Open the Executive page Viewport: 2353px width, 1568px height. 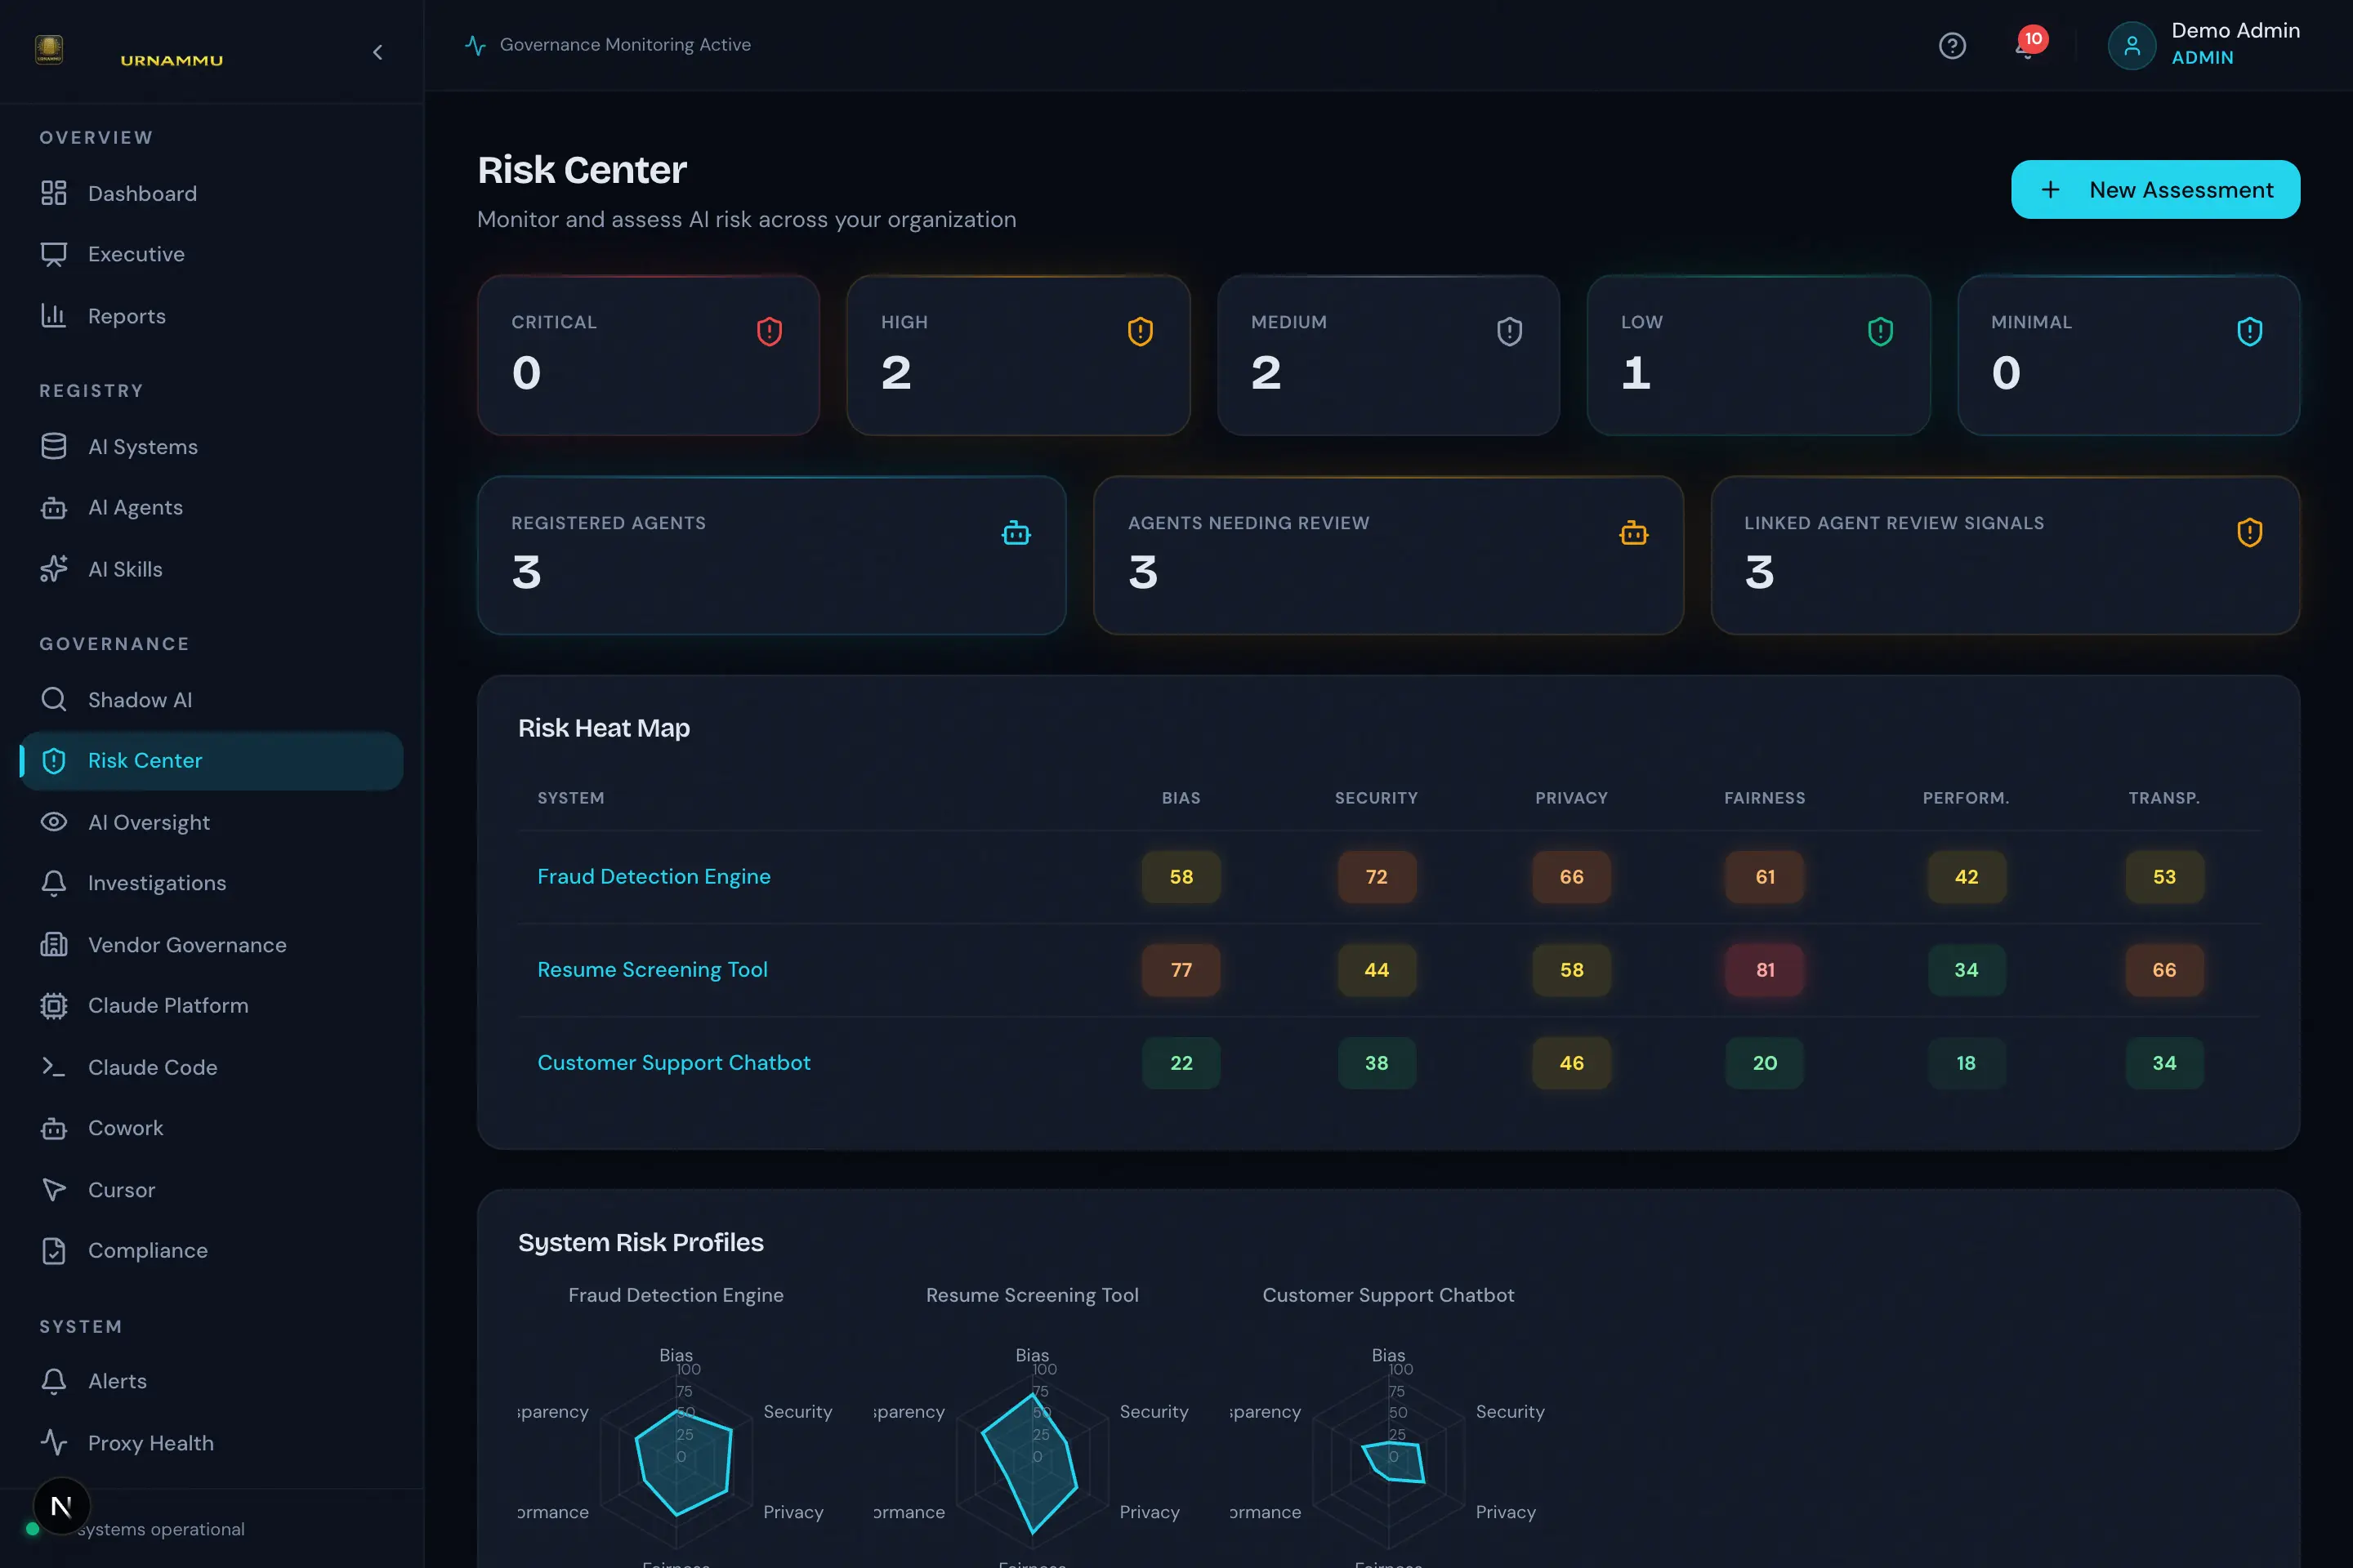point(211,254)
